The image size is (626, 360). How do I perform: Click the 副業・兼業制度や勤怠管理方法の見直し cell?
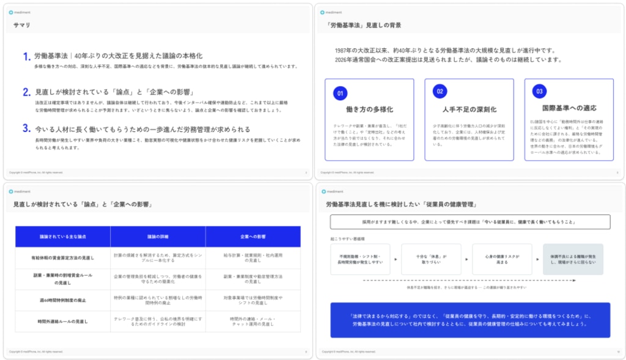pos(253,279)
